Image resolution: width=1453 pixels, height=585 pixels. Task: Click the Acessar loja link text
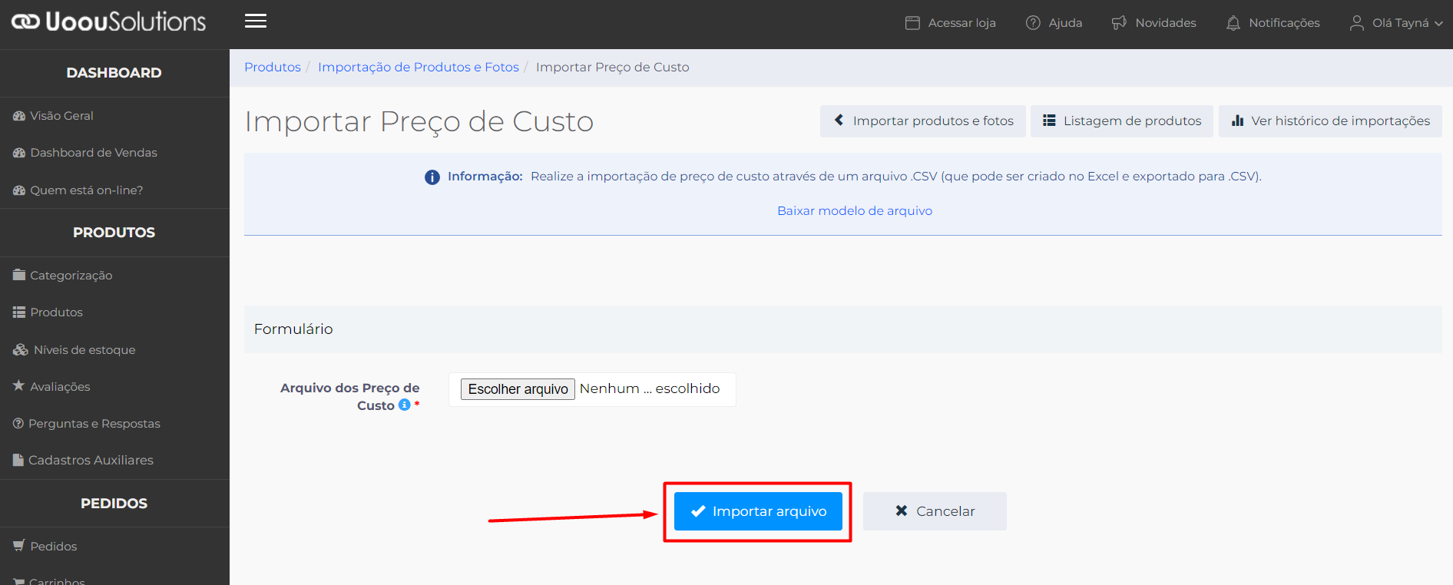[x=962, y=23]
